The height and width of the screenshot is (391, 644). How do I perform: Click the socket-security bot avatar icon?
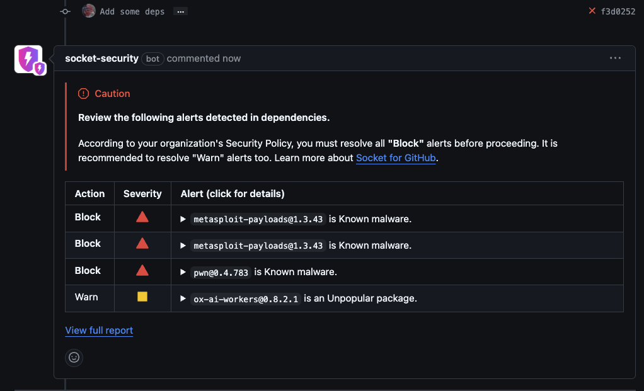(x=28, y=60)
